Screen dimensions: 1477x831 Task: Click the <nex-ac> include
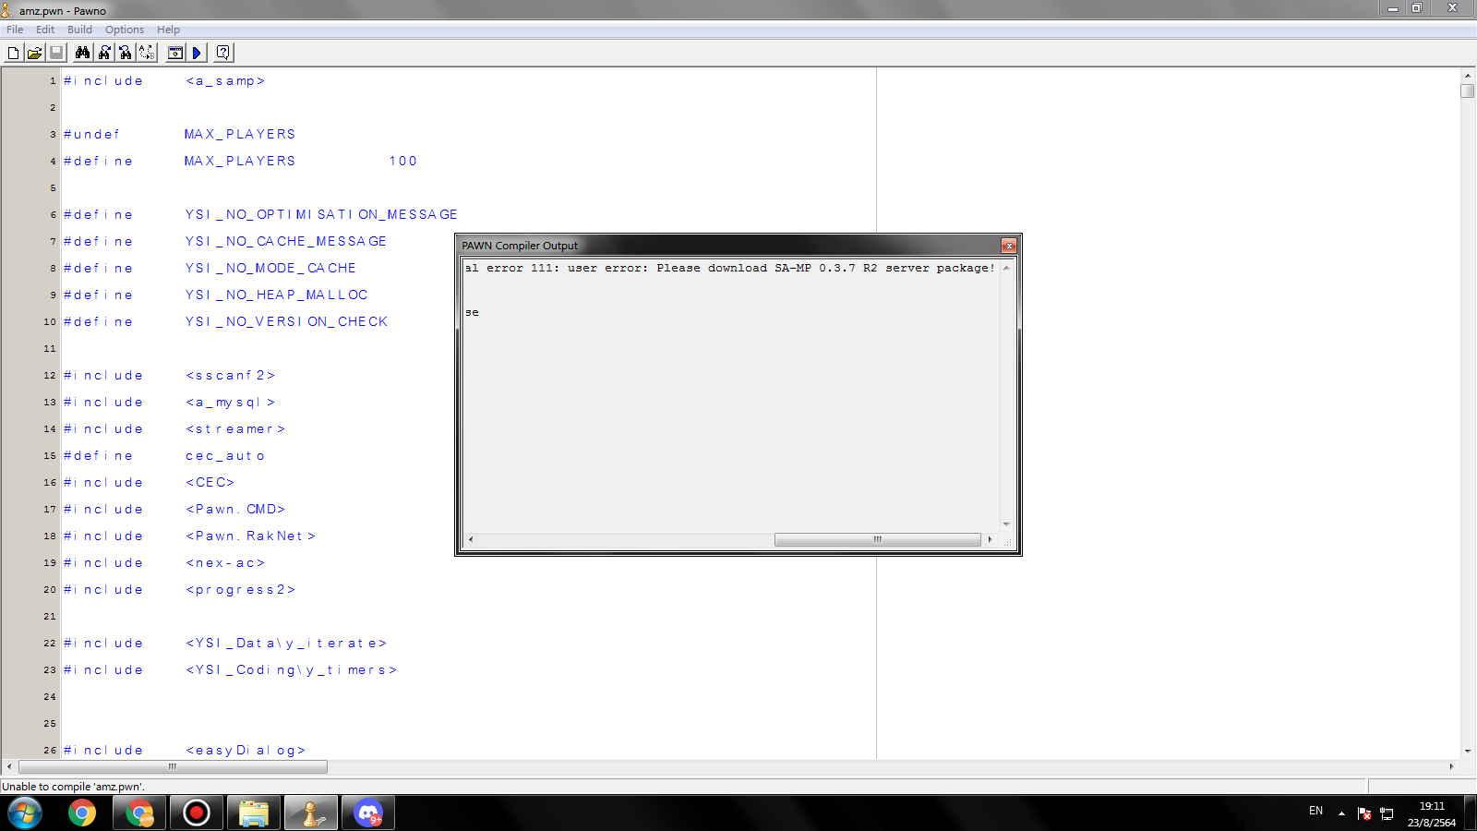coord(225,562)
